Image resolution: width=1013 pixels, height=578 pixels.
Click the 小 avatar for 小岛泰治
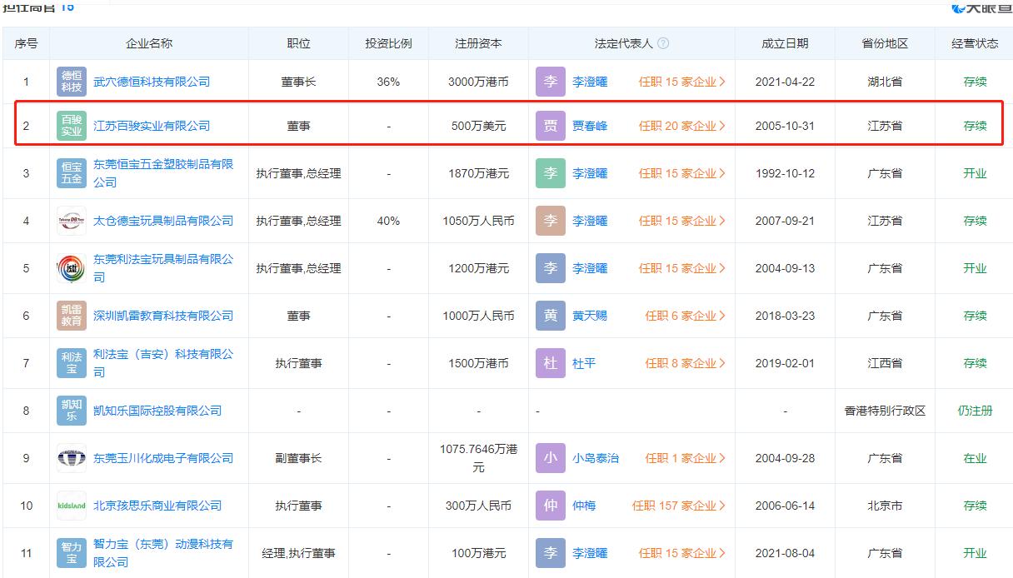click(550, 458)
